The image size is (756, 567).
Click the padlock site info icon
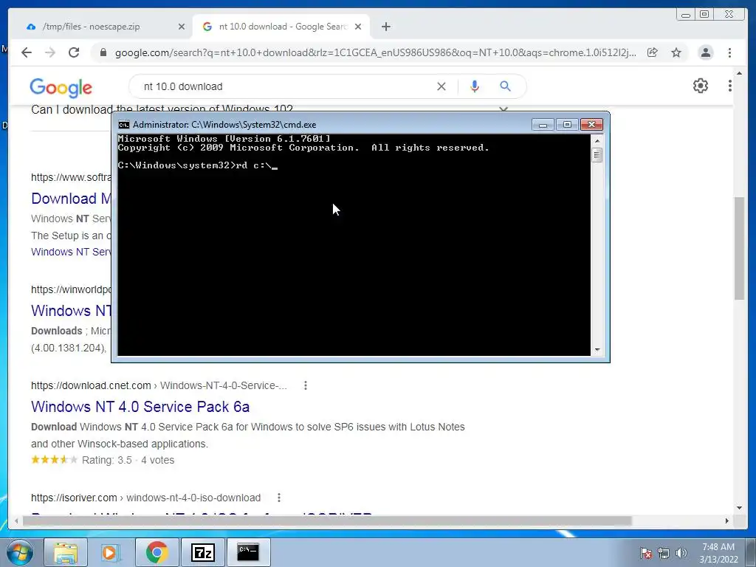(x=103, y=52)
